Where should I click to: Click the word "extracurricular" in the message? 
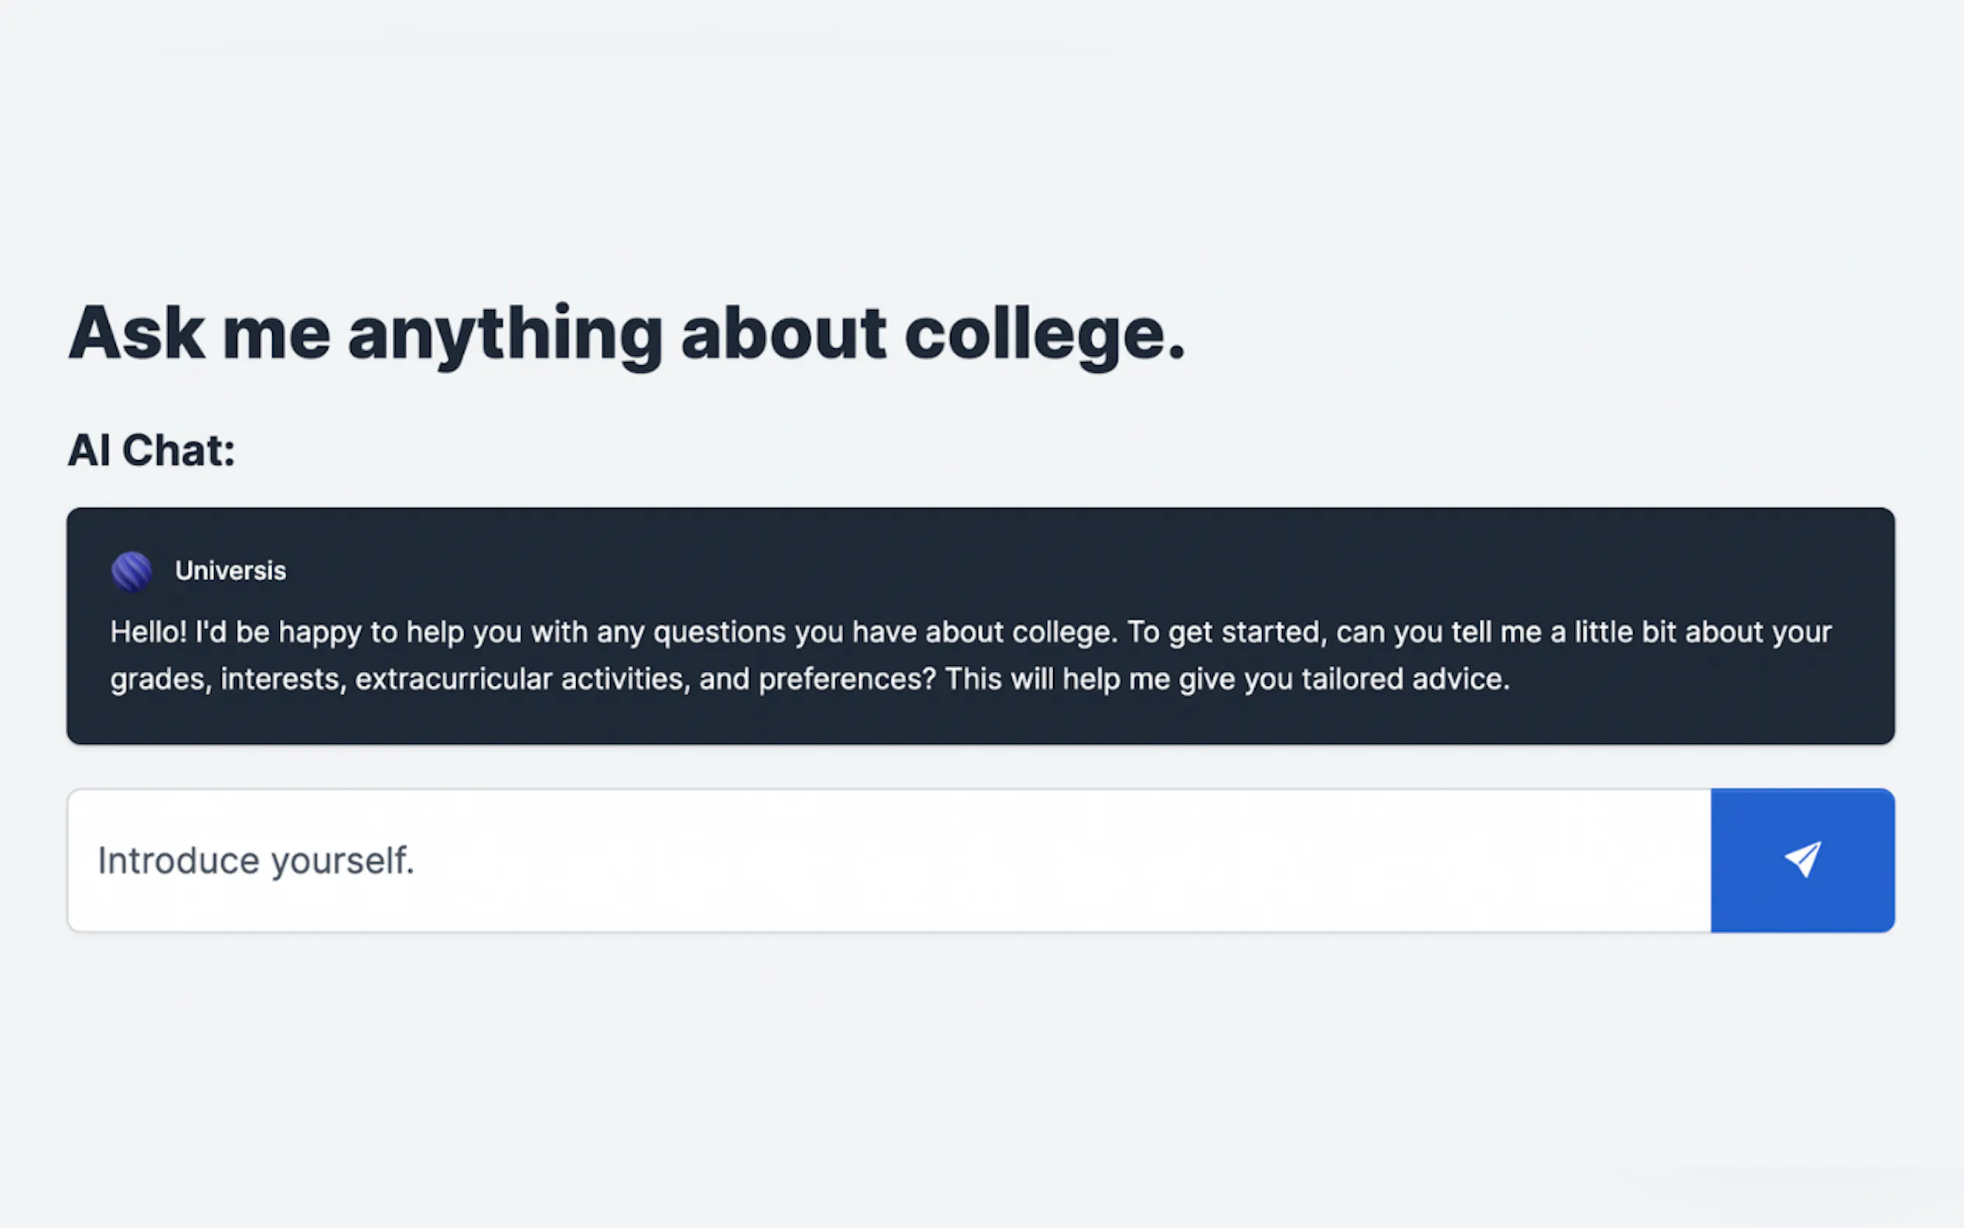coord(453,679)
